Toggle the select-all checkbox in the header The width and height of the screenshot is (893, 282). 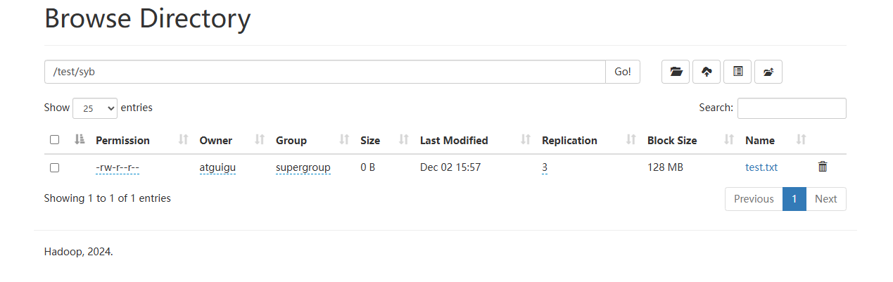(x=55, y=140)
